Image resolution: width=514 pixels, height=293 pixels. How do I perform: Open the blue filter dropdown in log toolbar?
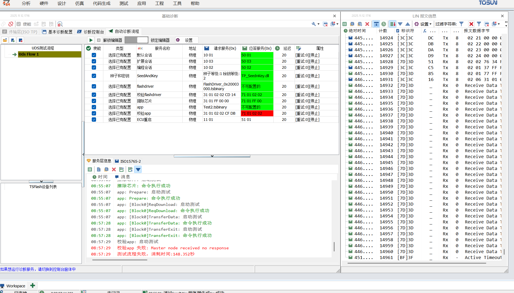138,169
